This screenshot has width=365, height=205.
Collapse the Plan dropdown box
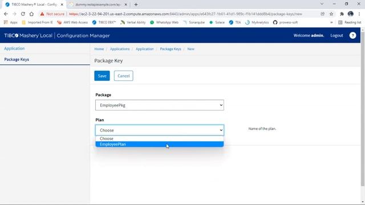160,130
